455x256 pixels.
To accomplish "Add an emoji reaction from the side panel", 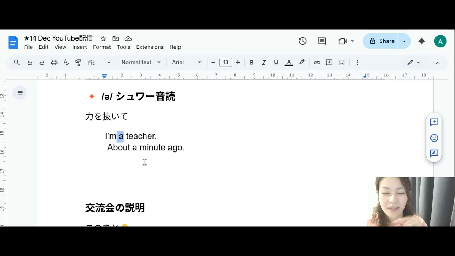I will (434, 138).
